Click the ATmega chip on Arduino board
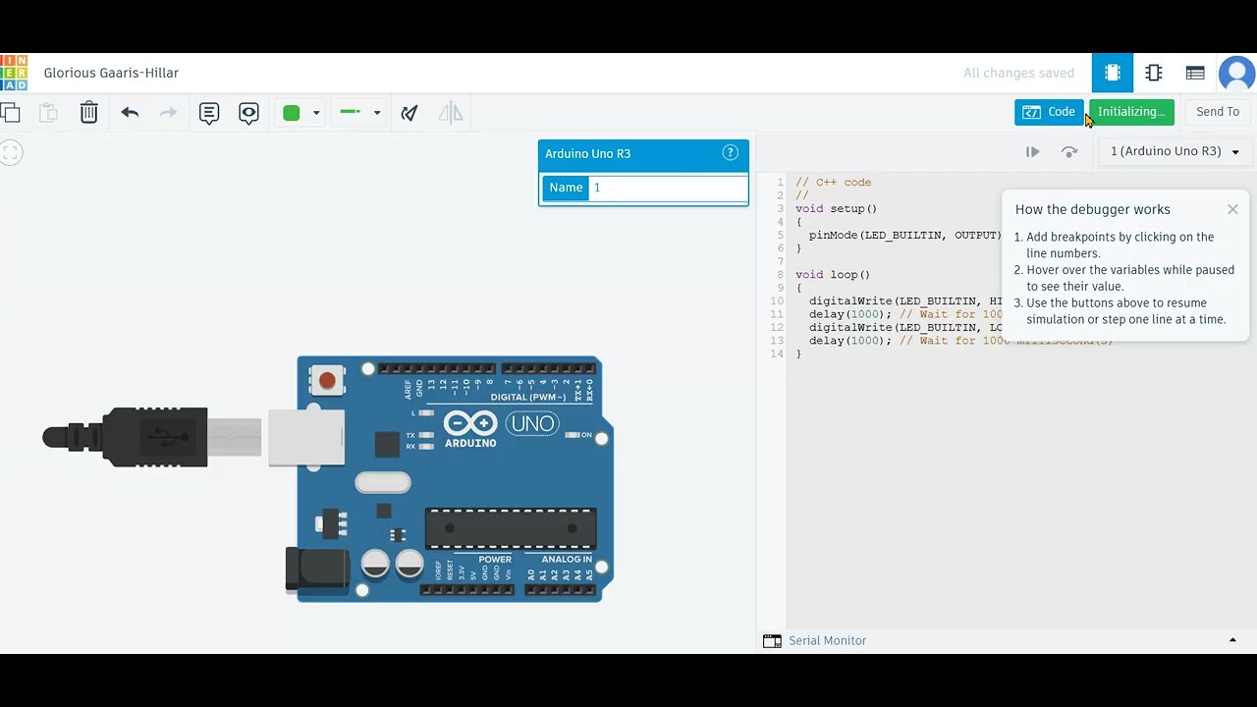Viewport: 1257px width, 707px height. (511, 528)
